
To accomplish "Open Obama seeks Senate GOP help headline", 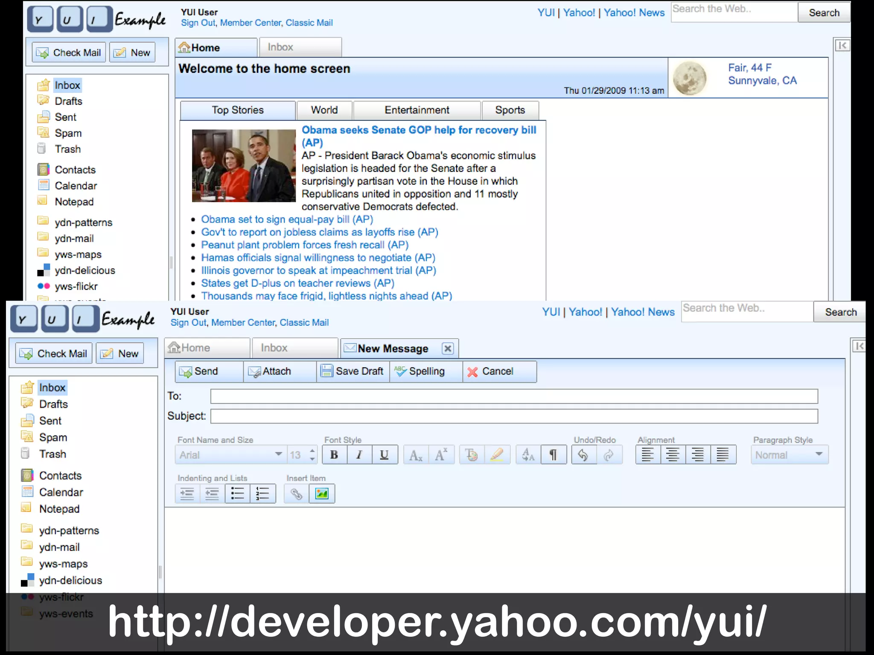I will [419, 136].
